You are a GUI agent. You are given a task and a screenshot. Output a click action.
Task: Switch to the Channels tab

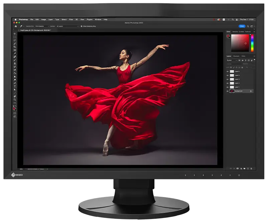tap(236, 56)
